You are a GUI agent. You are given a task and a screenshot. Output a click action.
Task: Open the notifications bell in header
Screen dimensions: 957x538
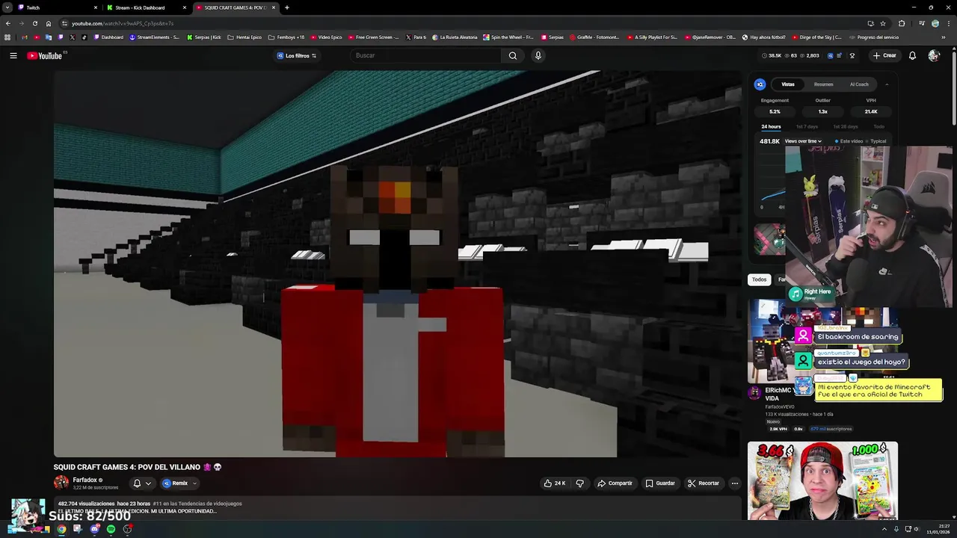tap(912, 55)
